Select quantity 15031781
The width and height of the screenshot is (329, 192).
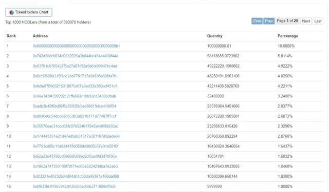215,156
